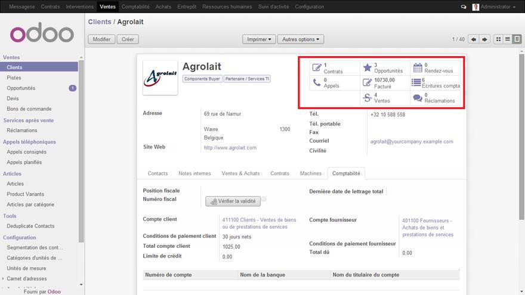Screen dimensions: 525x295
Task: Go to previous record arrow
Action: tap(474, 39)
